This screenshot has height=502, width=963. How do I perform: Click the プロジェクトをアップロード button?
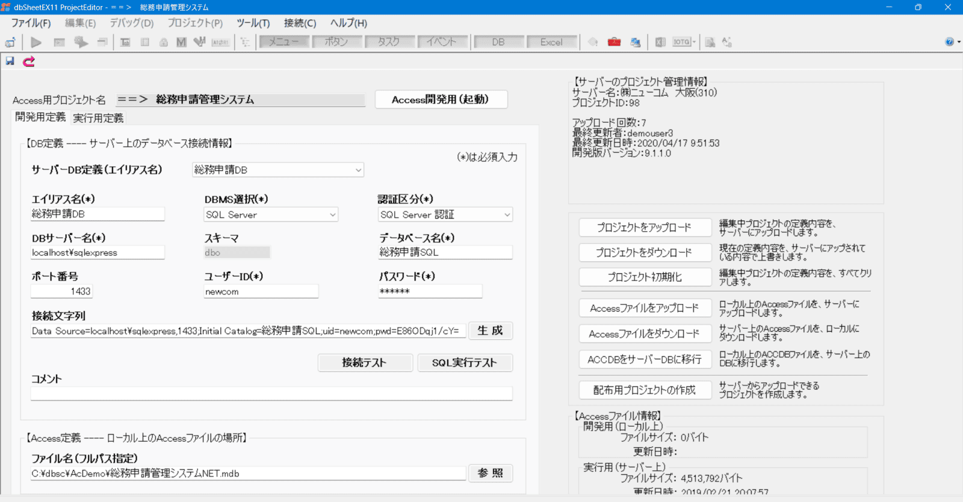coord(644,228)
